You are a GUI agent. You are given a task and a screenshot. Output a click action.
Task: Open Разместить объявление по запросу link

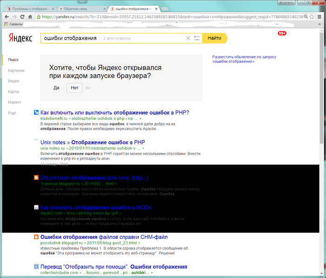(244, 59)
